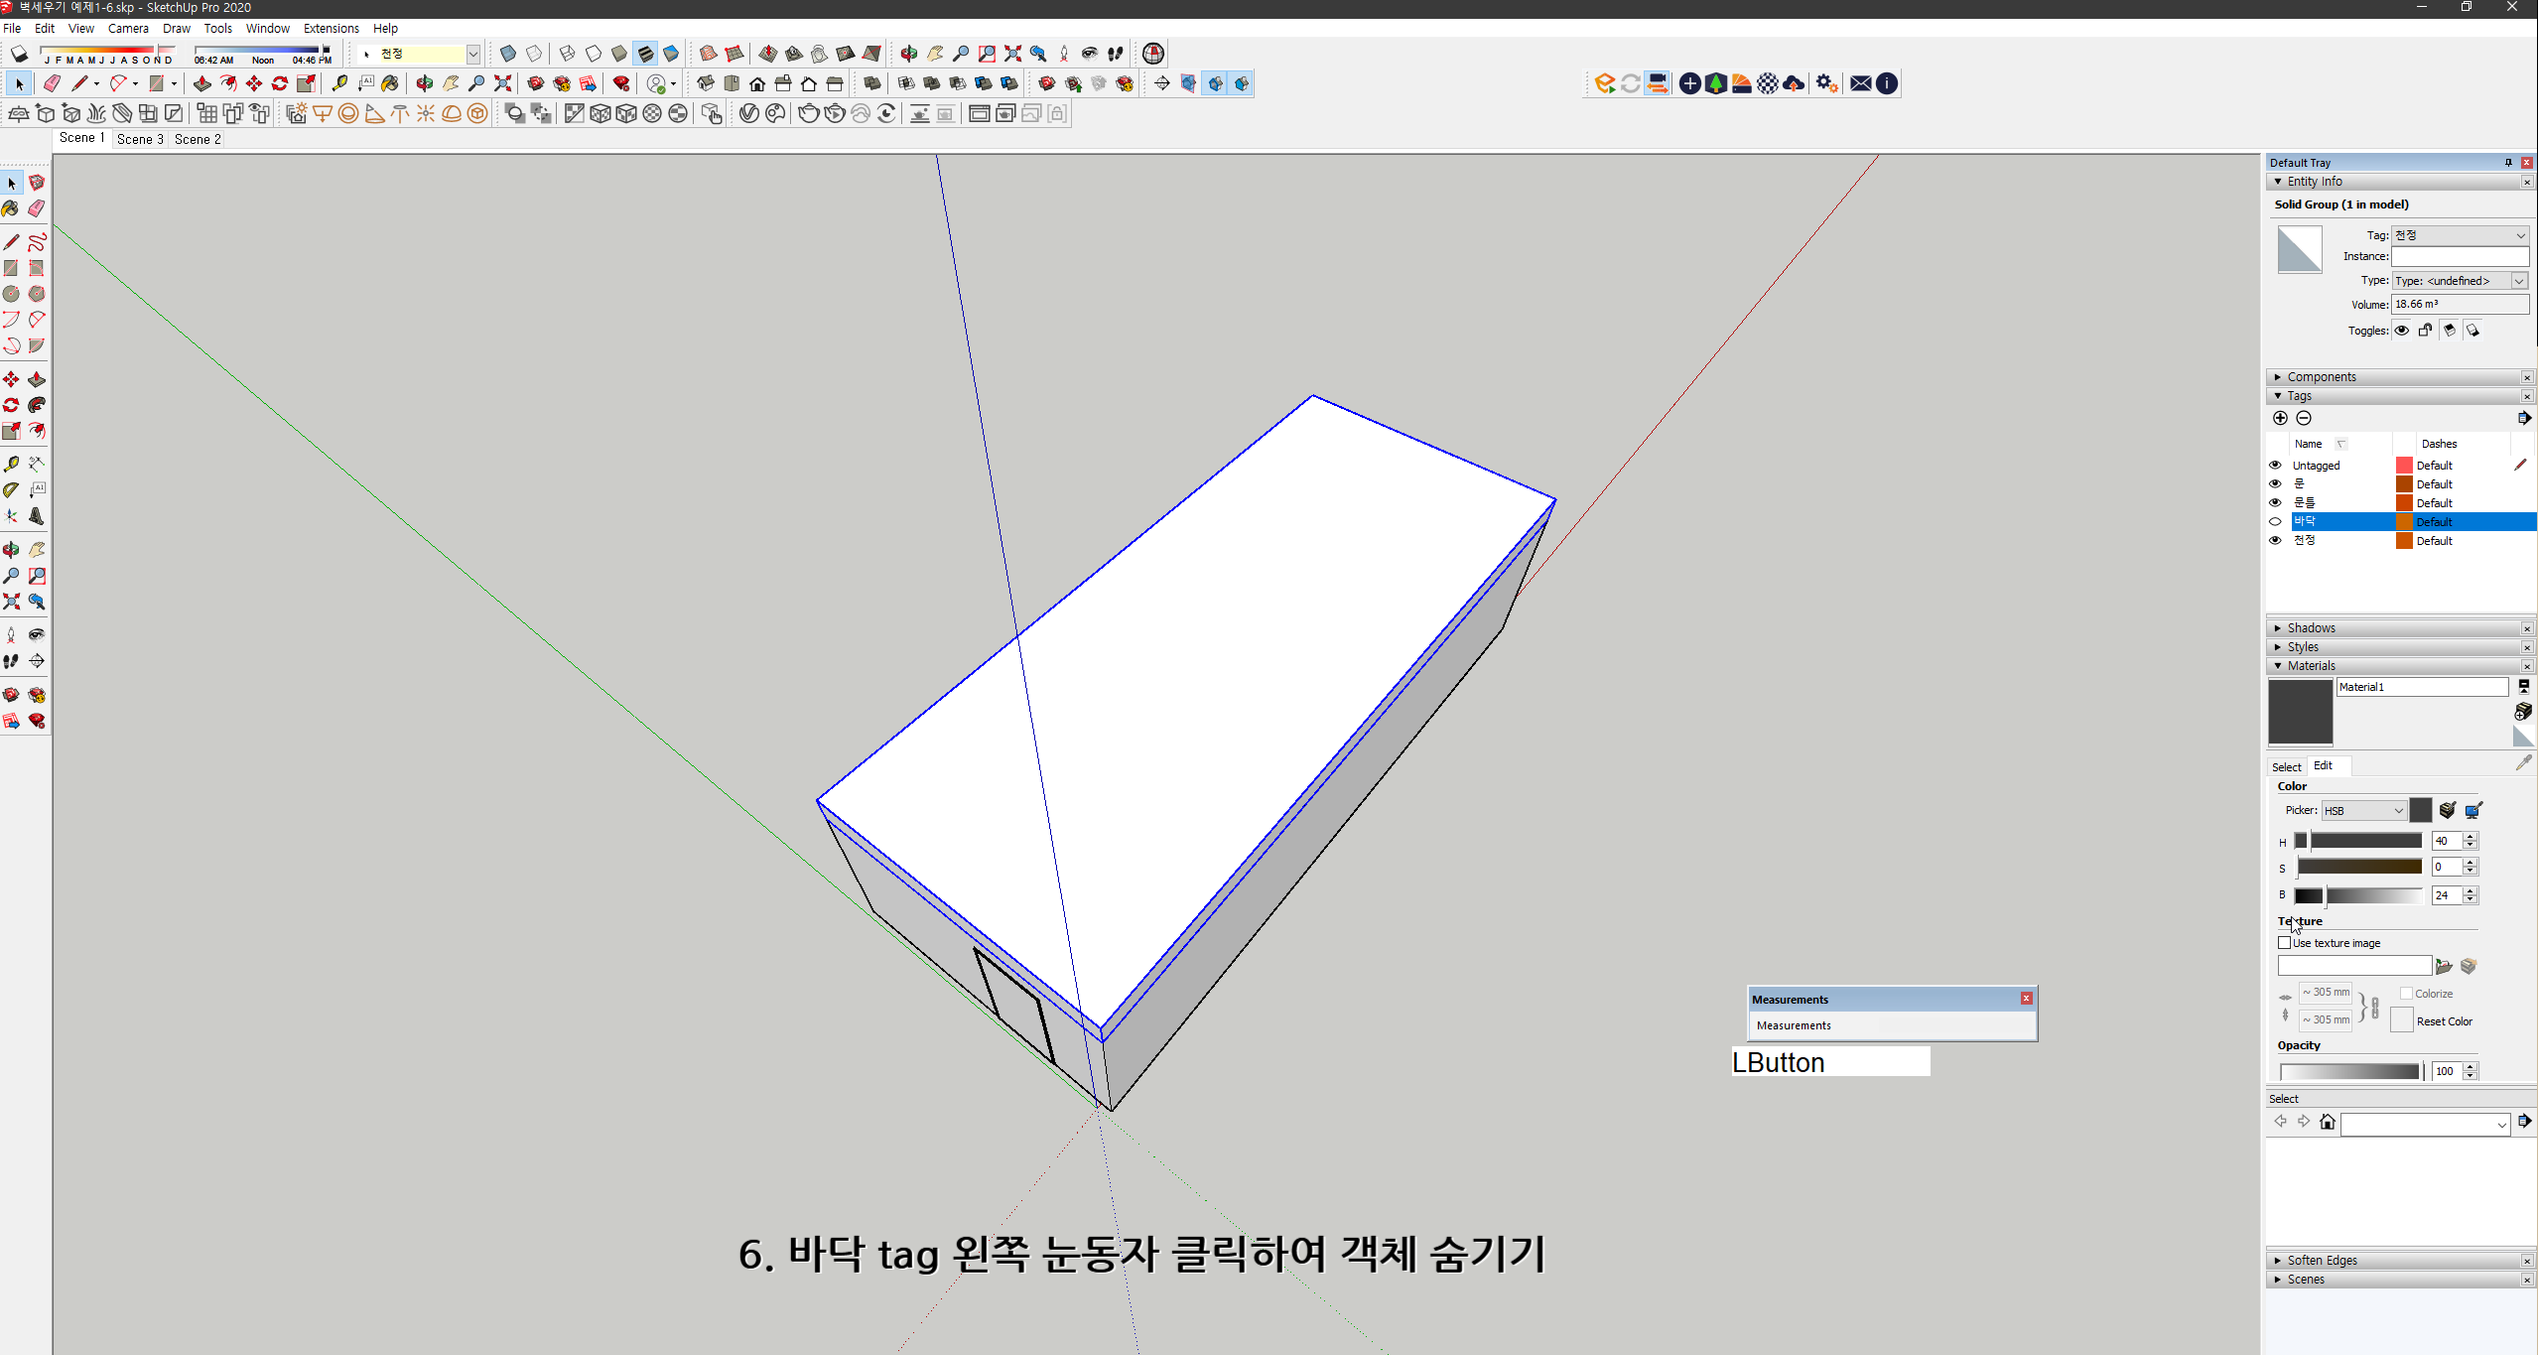2538x1355 pixels.
Task: Click Add Tag in the Tags panel
Action: (2280, 418)
